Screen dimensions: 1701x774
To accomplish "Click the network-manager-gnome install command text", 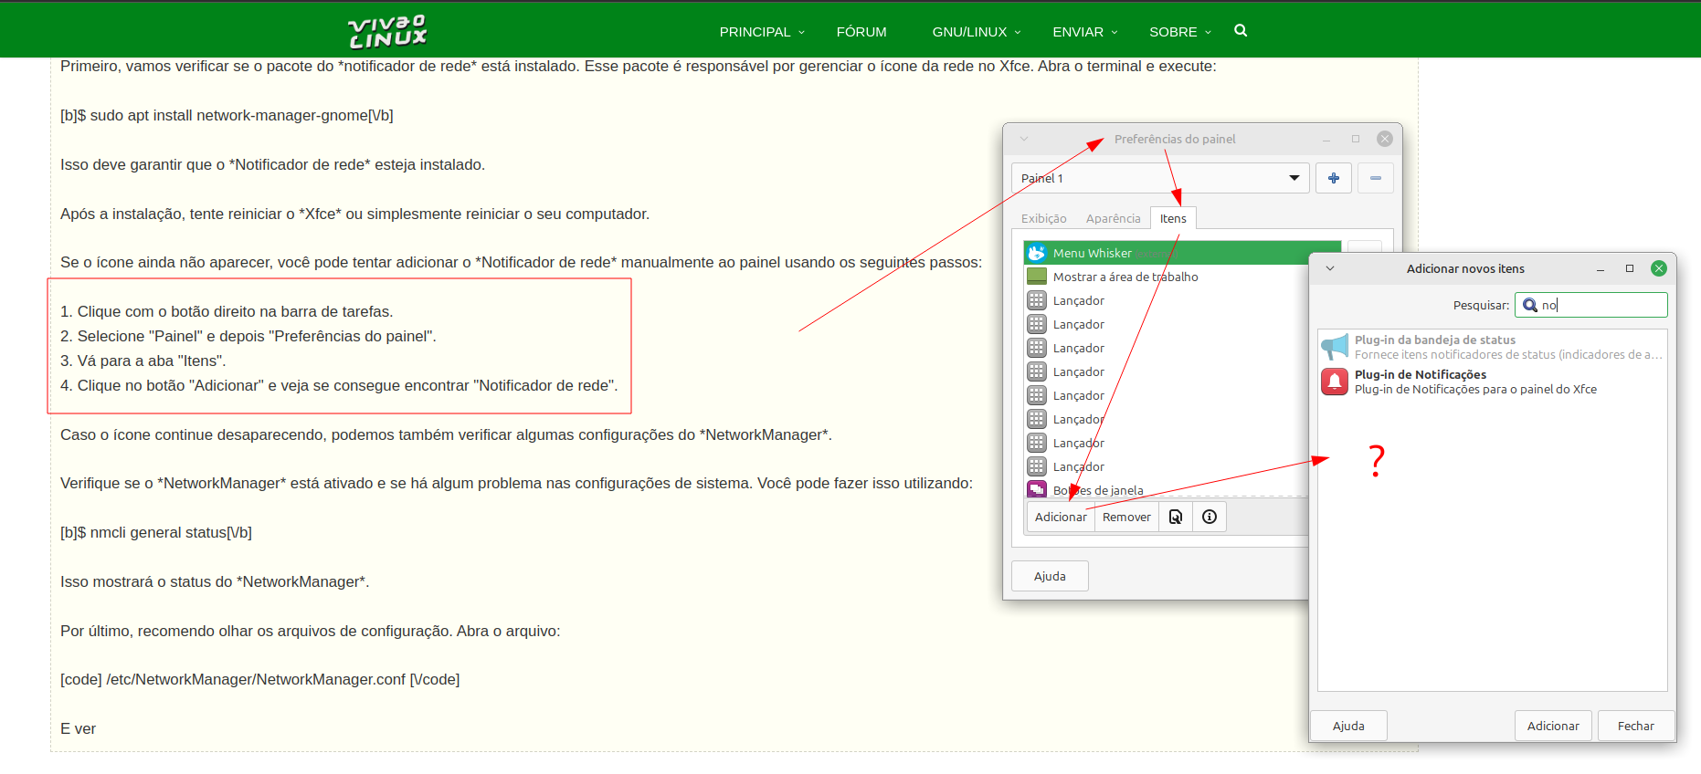I will 227,115.
